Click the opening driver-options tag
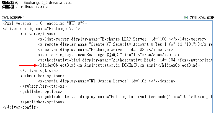The image size is (216, 113). [38, 34]
